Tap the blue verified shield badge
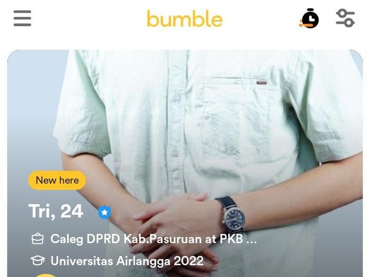This screenshot has width=370, height=277. click(x=105, y=212)
